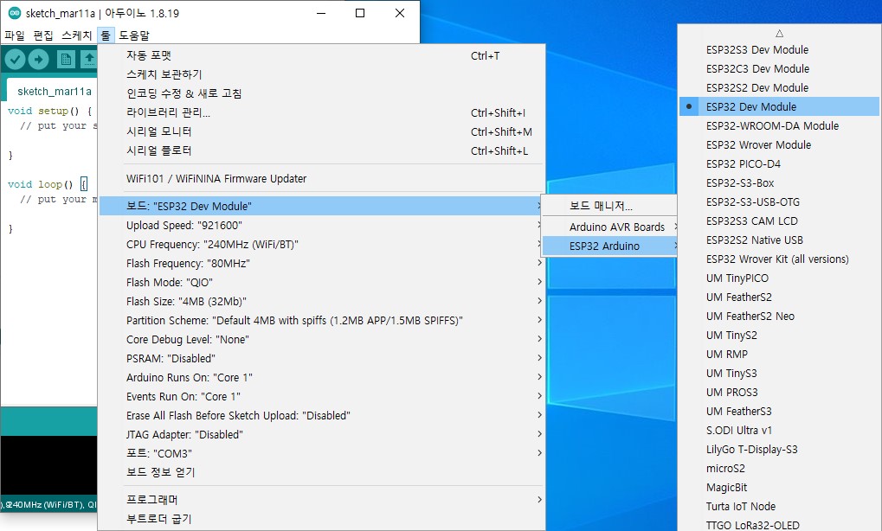Image resolution: width=882 pixels, height=531 pixels.
Task: Click the Arduino logo in the title bar
Action: coord(15,13)
